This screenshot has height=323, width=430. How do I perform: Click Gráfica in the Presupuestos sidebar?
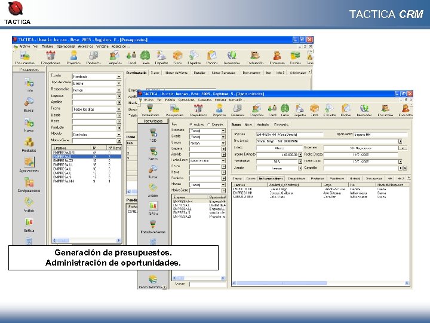coord(29,225)
